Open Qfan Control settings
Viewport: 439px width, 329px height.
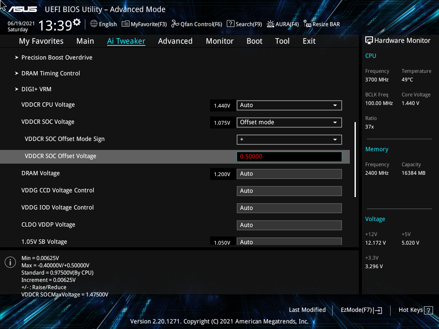pos(196,24)
